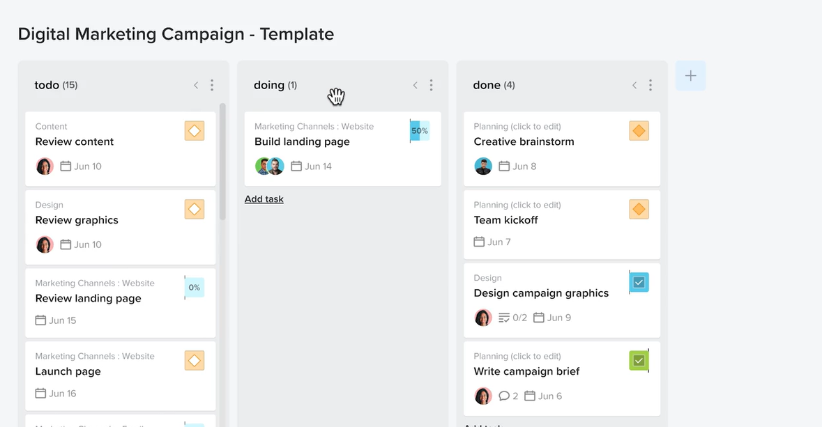Collapse the todo column with its chevron
This screenshot has height=427, width=822.
[x=196, y=85]
